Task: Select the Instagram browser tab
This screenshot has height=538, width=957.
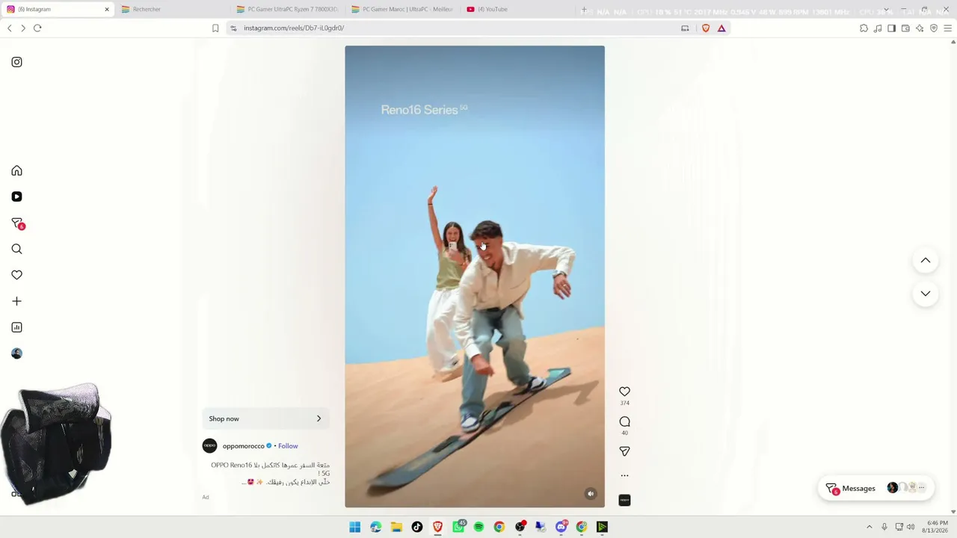Action: tap(56, 9)
